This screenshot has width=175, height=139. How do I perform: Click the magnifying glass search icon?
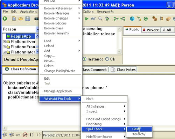(100, 19)
